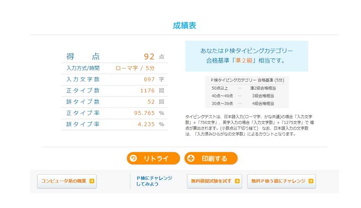The width and height of the screenshot is (361, 208).
Task: Click the 正タイプ数 value 1176
Action: 148,91
